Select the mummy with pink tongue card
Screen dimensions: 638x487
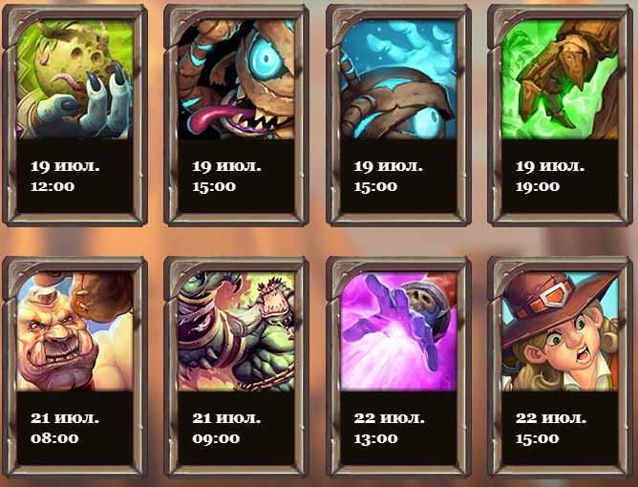[236, 79]
